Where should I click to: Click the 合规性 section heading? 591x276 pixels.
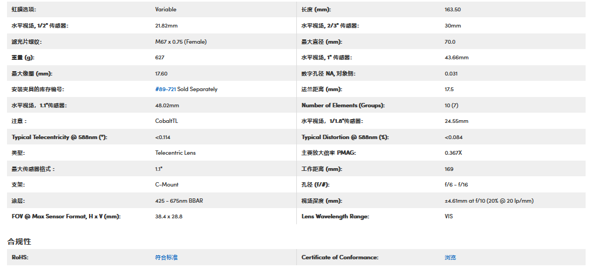19,241
